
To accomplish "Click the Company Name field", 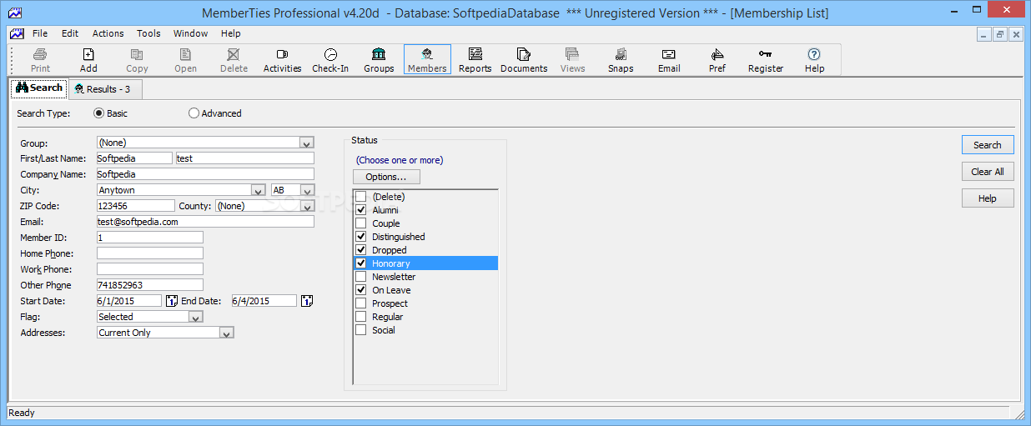I will [x=205, y=174].
